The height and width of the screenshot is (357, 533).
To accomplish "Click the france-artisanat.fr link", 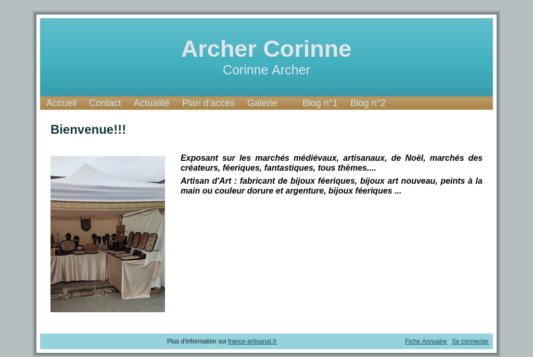I will (x=252, y=341).
